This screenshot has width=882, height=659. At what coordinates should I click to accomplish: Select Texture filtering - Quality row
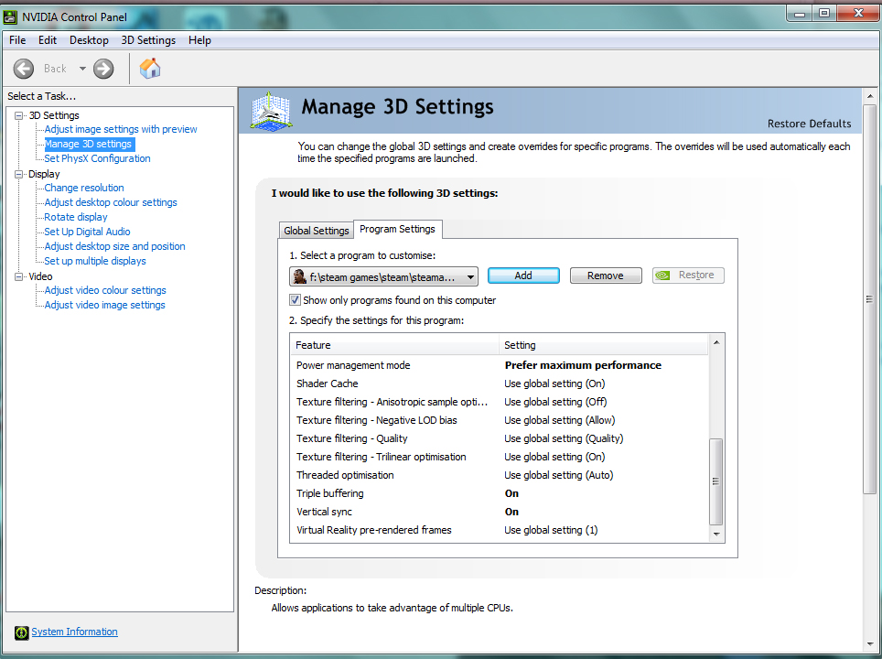click(x=500, y=438)
